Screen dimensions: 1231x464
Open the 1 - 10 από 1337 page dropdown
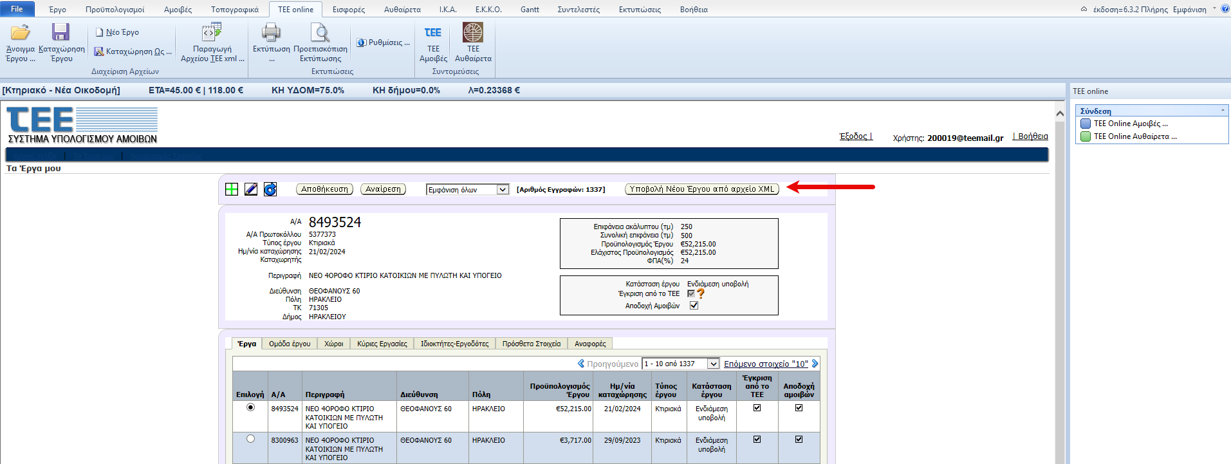tap(713, 364)
